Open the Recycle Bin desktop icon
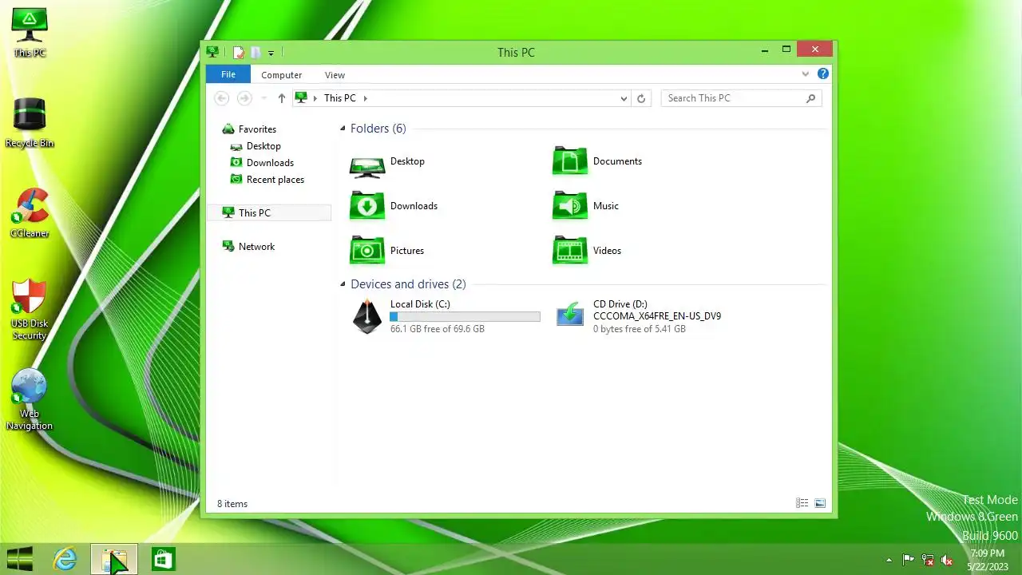 [30, 122]
